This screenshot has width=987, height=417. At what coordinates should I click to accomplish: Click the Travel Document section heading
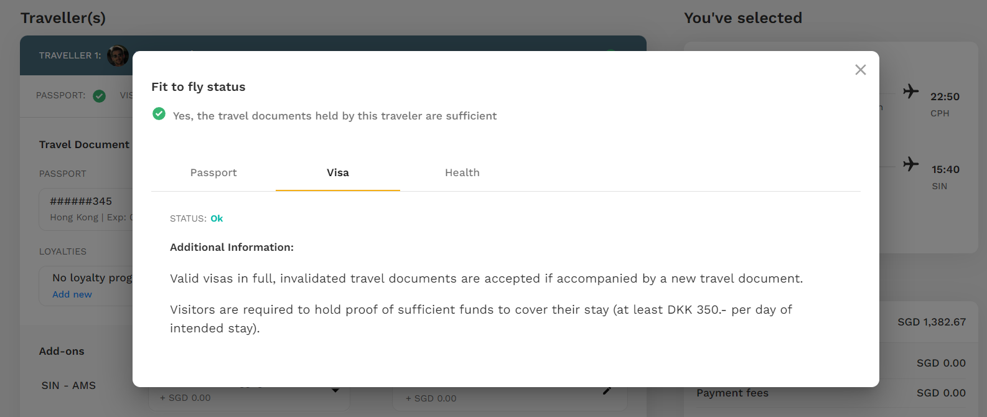(85, 144)
